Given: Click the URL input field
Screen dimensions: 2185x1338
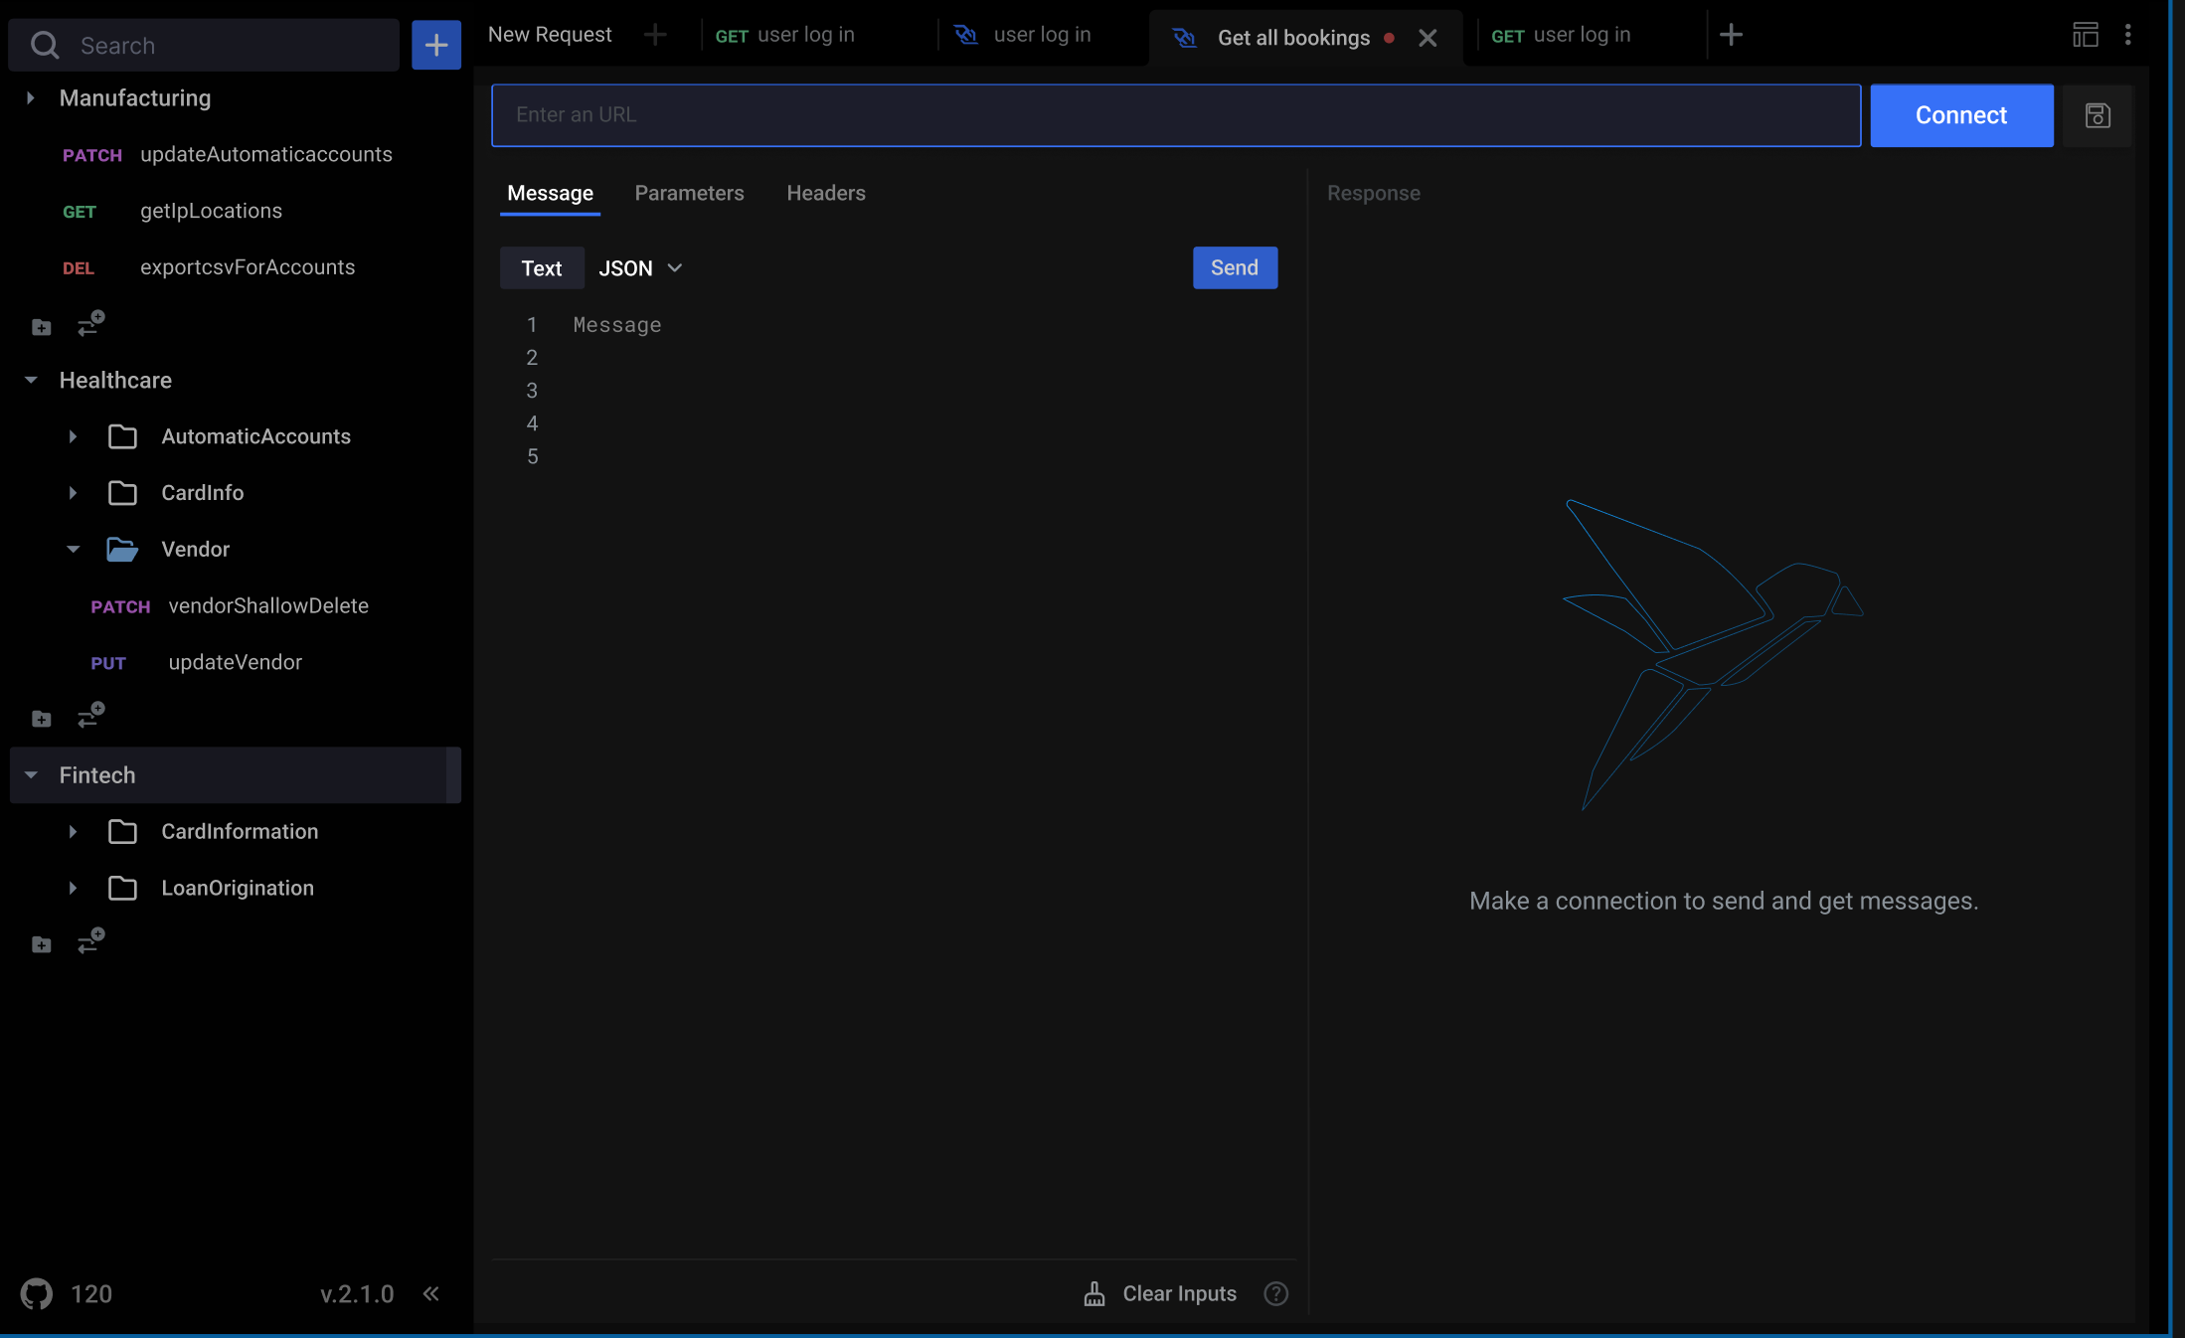Looking at the screenshot, I should click(1175, 114).
